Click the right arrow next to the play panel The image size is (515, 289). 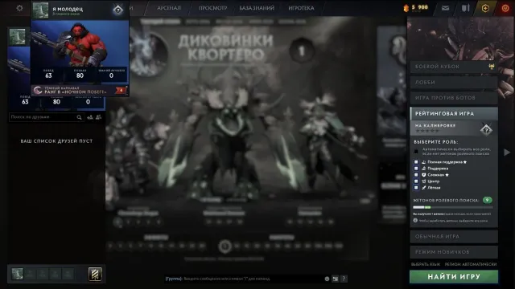pos(507,152)
